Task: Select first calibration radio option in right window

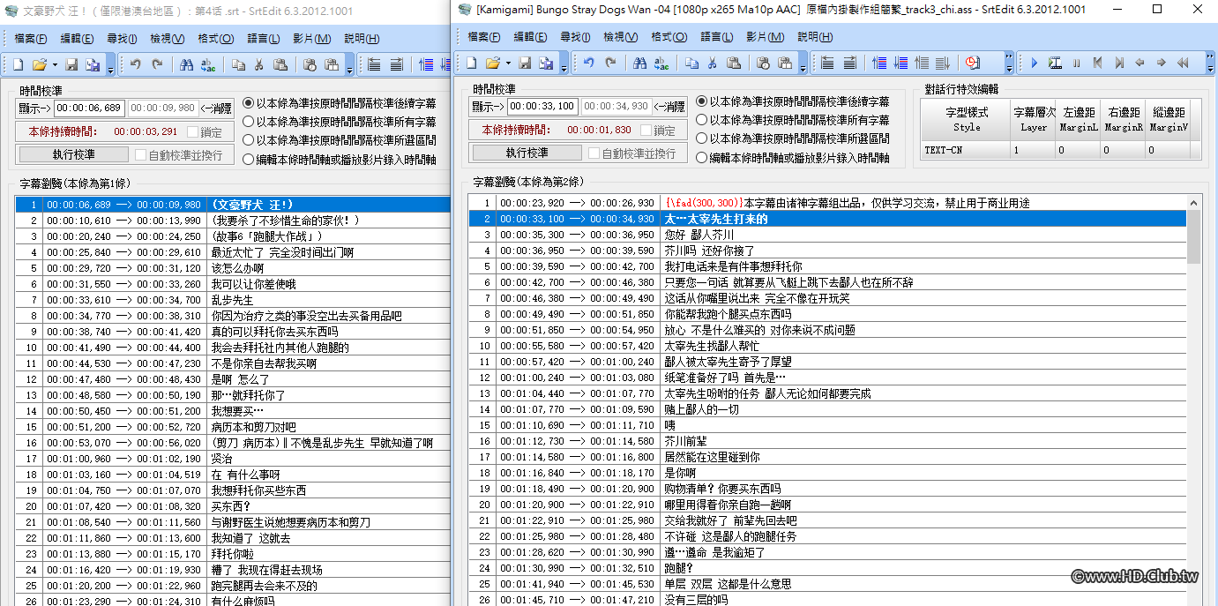Action: 701,102
